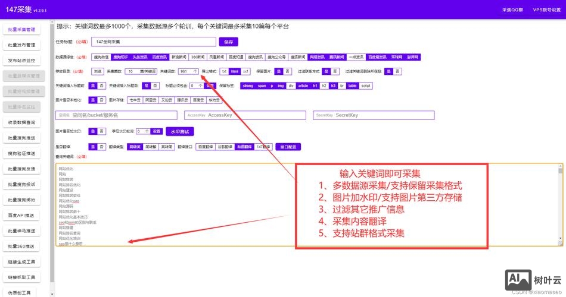Click 设置 beside the watermark rotation field
Screen dimensions: 566x297
pyautogui.click(x=156, y=131)
